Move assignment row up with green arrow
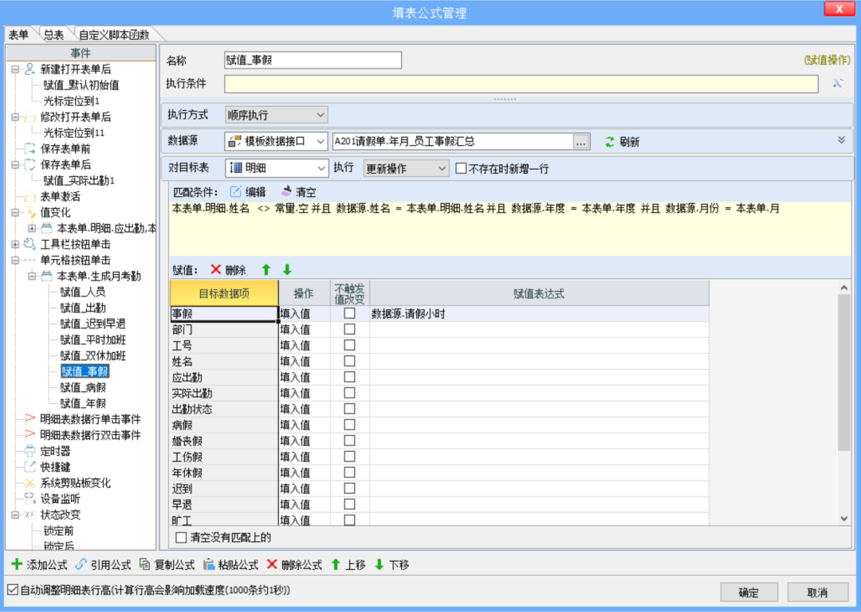Viewport: 861px width, 612px height. click(x=266, y=269)
